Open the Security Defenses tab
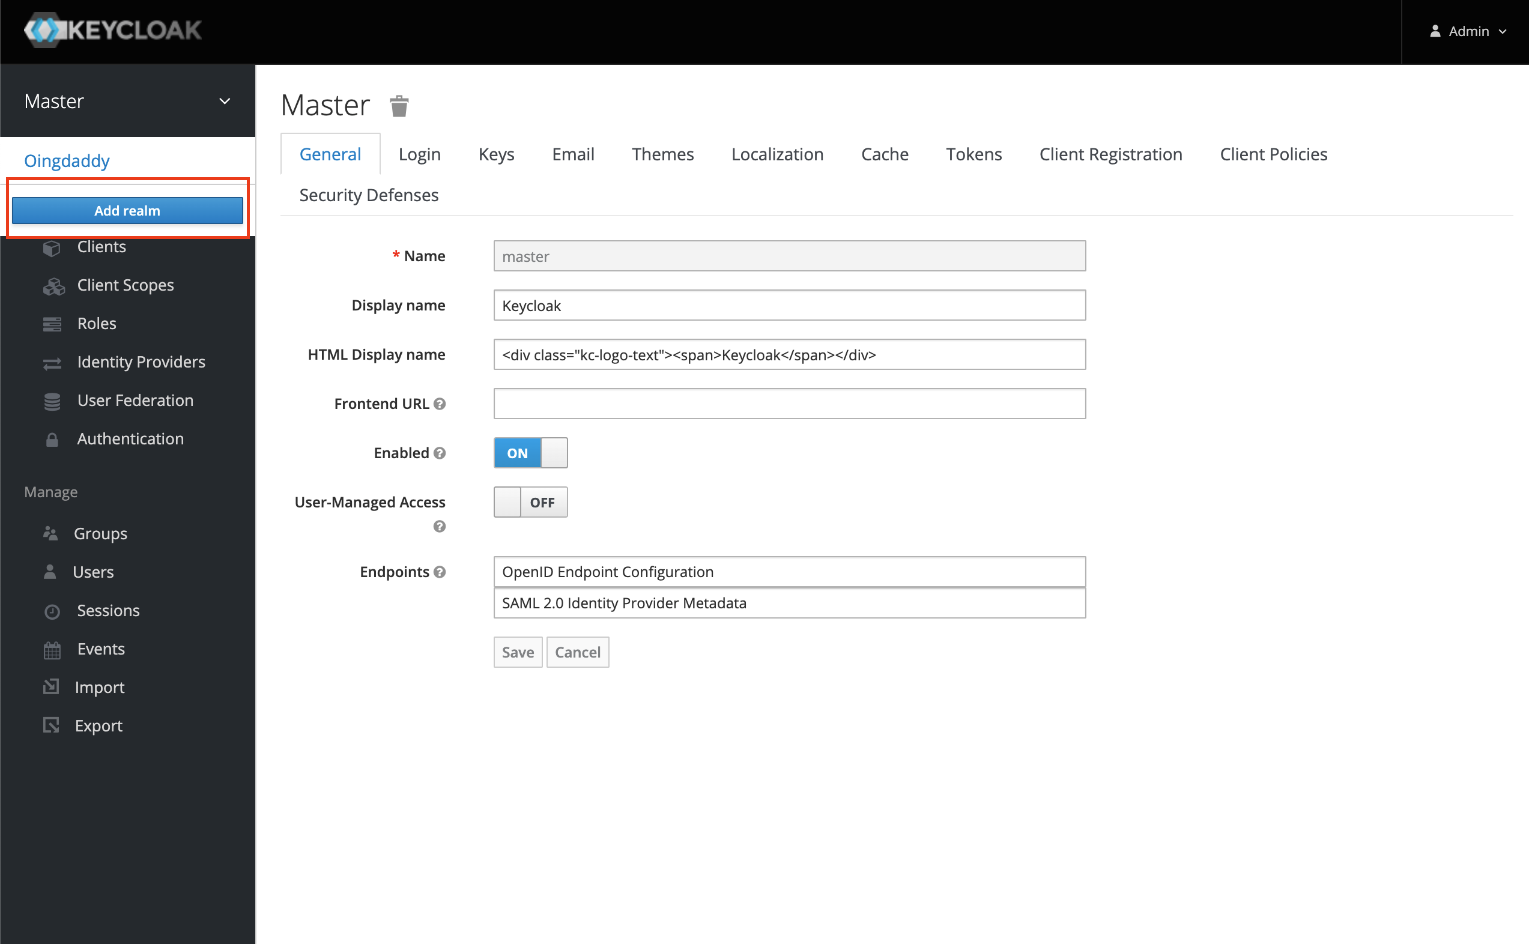 click(368, 195)
